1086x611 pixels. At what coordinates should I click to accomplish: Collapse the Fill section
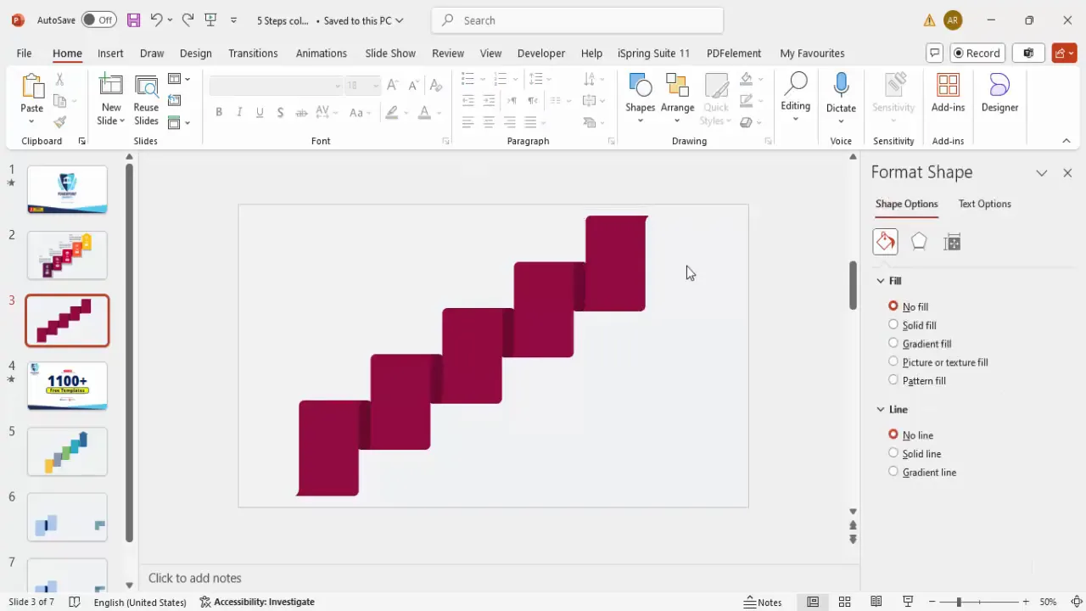coord(881,281)
